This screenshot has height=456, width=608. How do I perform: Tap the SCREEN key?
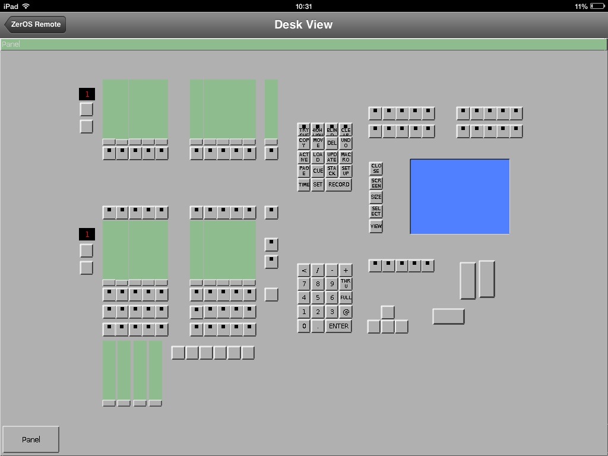[x=376, y=183]
